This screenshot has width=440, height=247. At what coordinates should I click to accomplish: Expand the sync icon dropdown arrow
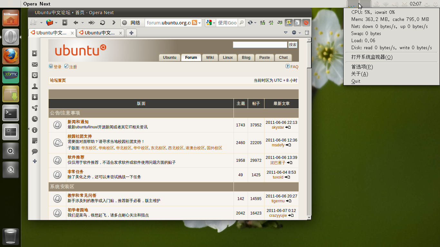(255, 23)
